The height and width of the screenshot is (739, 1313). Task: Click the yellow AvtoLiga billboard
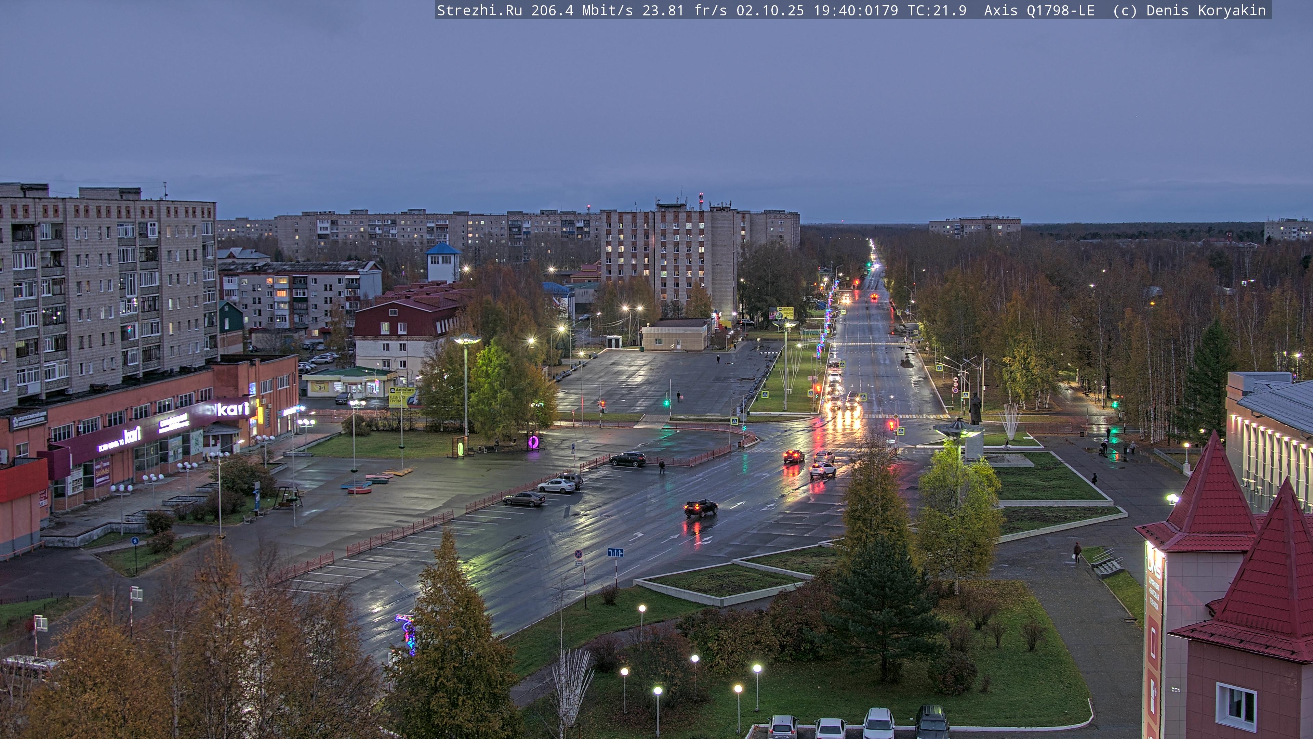(401, 397)
